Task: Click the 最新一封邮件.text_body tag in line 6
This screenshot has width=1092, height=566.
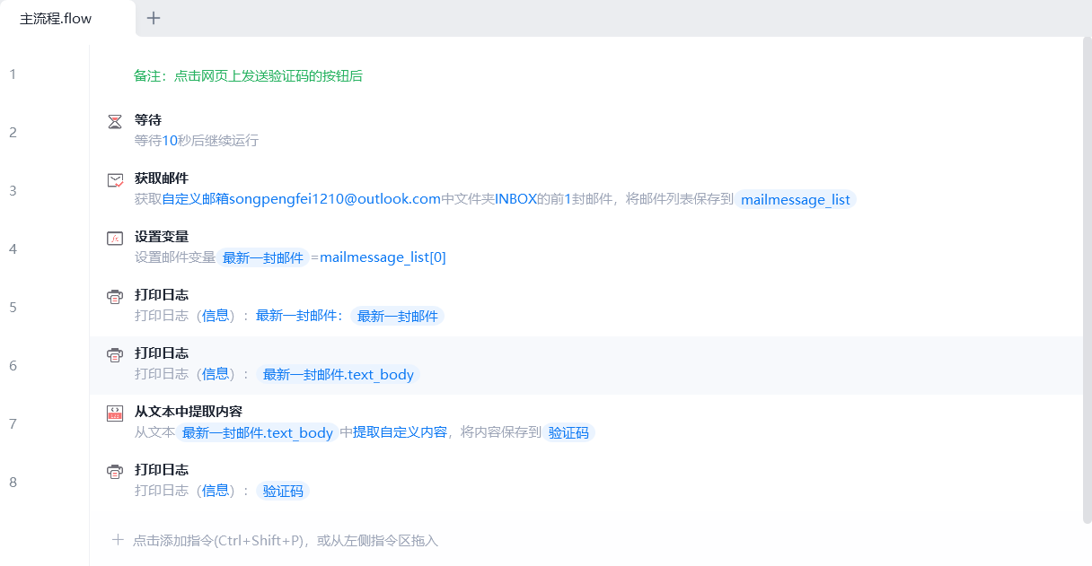Action: point(338,374)
